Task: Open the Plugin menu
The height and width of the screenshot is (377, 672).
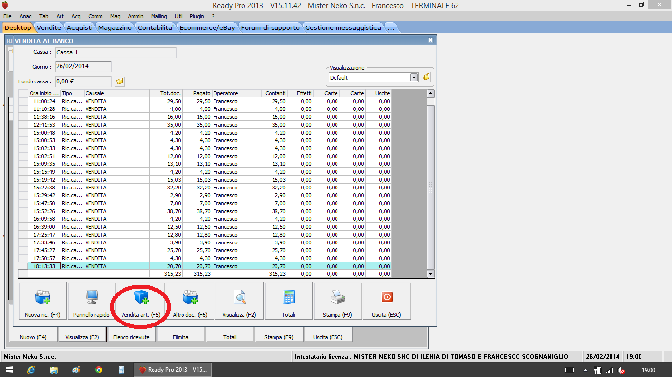Action: [x=197, y=16]
